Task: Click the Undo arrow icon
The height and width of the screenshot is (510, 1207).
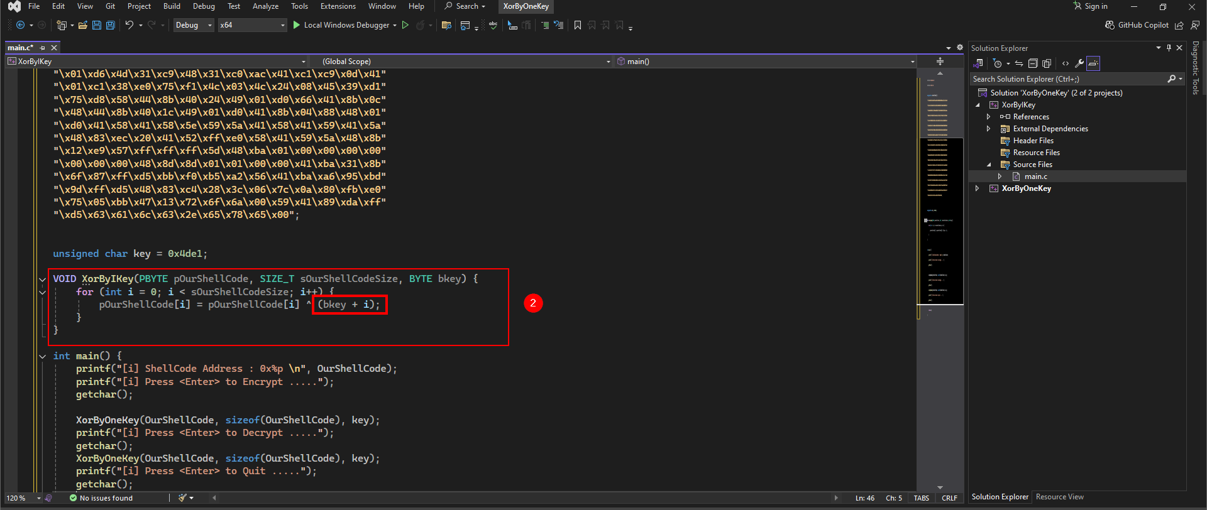Action: (x=129, y=25)
